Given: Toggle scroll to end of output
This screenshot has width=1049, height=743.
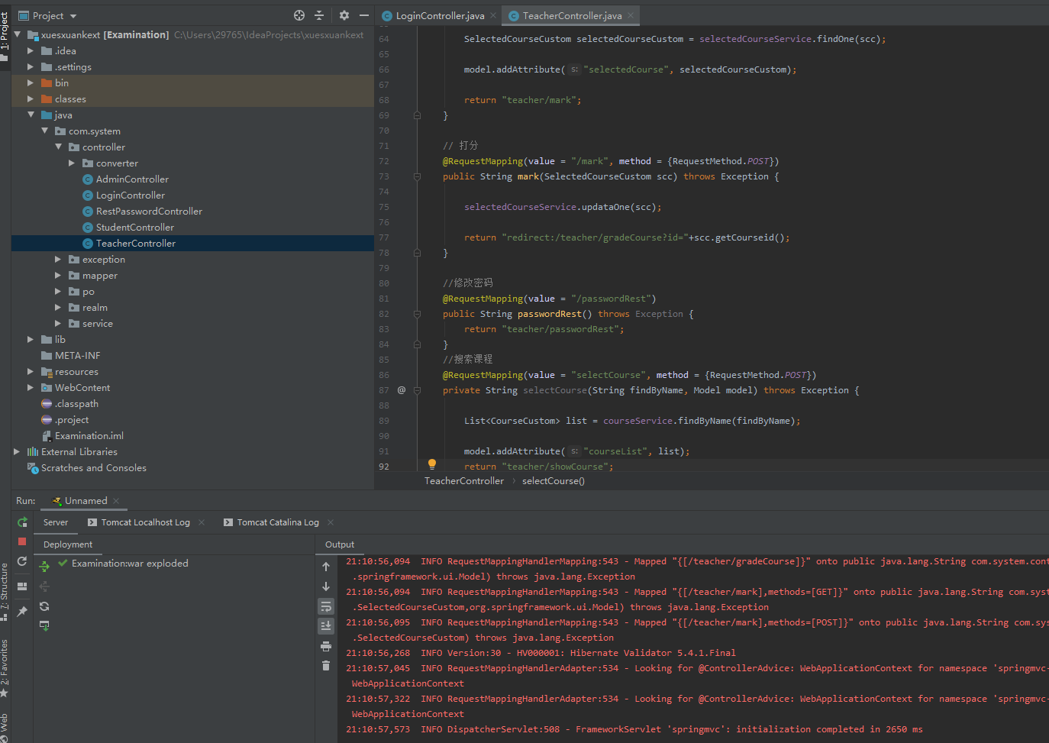Looking at the screenshot, I should [326, 626].
